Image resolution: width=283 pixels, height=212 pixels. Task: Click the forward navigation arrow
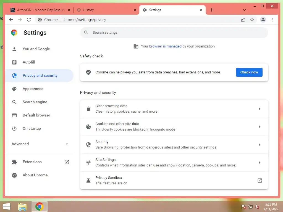click(20, 20)
